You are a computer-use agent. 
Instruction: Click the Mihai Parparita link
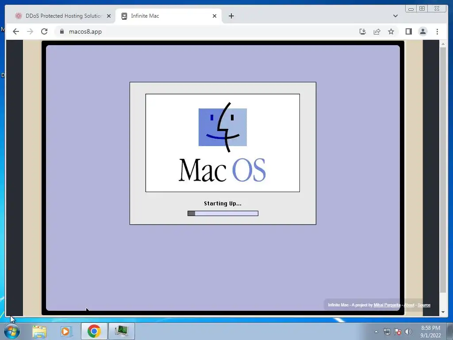[387, 305]
